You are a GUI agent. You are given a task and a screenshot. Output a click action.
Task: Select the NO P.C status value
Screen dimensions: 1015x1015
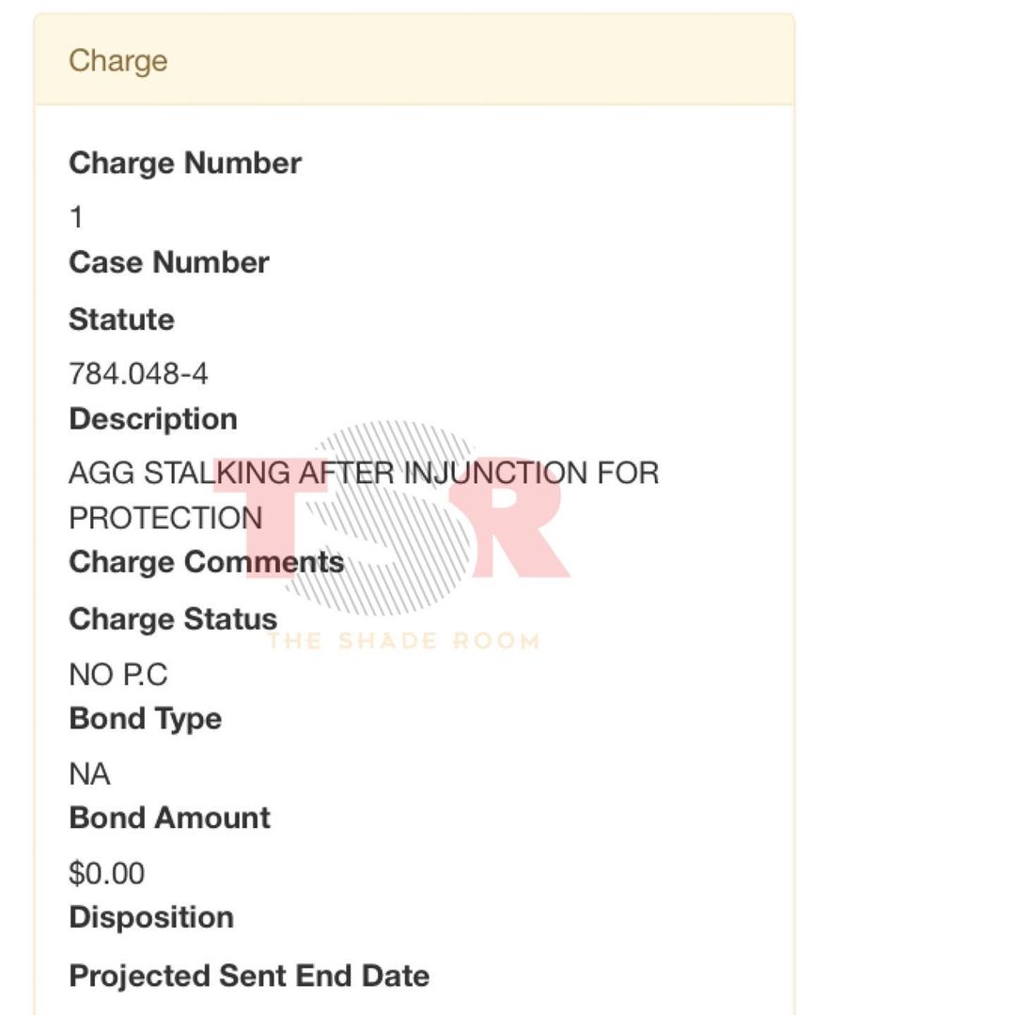point(118,675)
